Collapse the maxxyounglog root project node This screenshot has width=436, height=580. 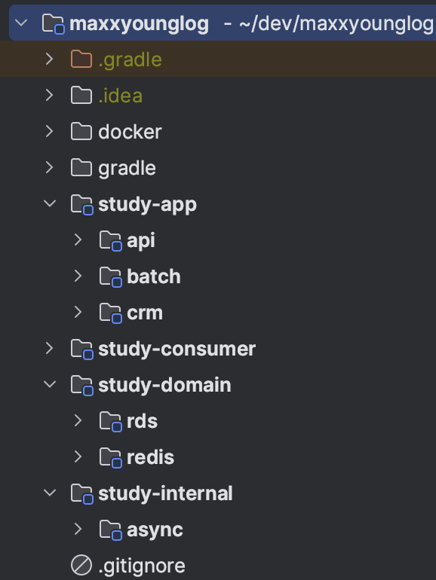(x=21, y=23)
